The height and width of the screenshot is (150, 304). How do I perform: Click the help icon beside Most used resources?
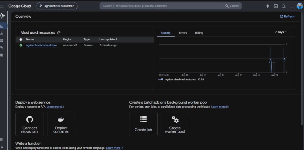[59, 33]
